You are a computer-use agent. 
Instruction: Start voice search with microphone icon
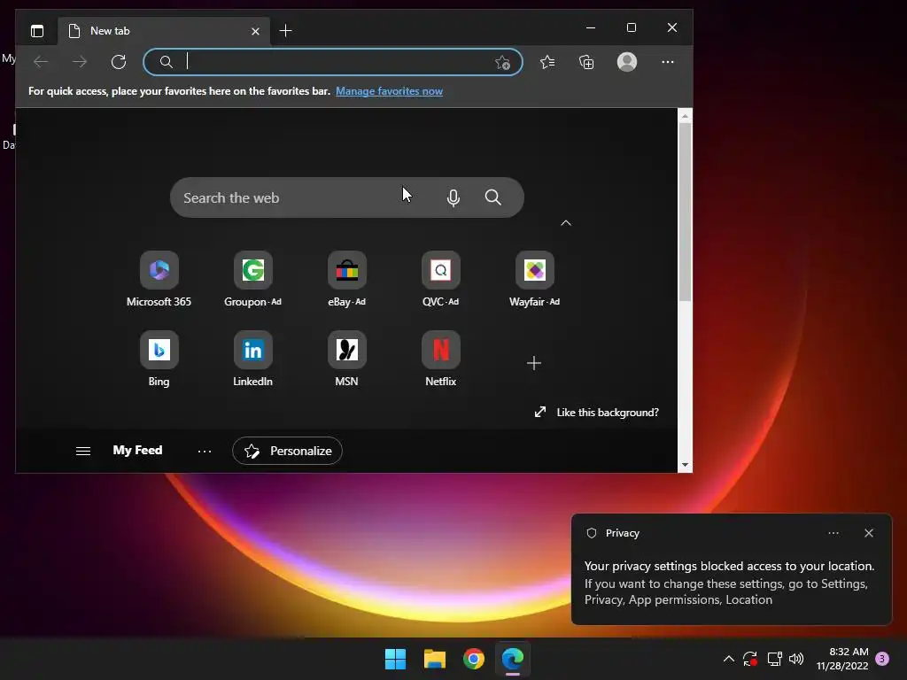(453, 197)
